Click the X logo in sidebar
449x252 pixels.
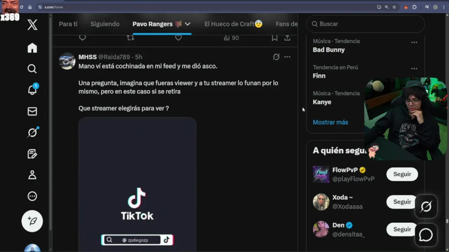tap(32, 24)
